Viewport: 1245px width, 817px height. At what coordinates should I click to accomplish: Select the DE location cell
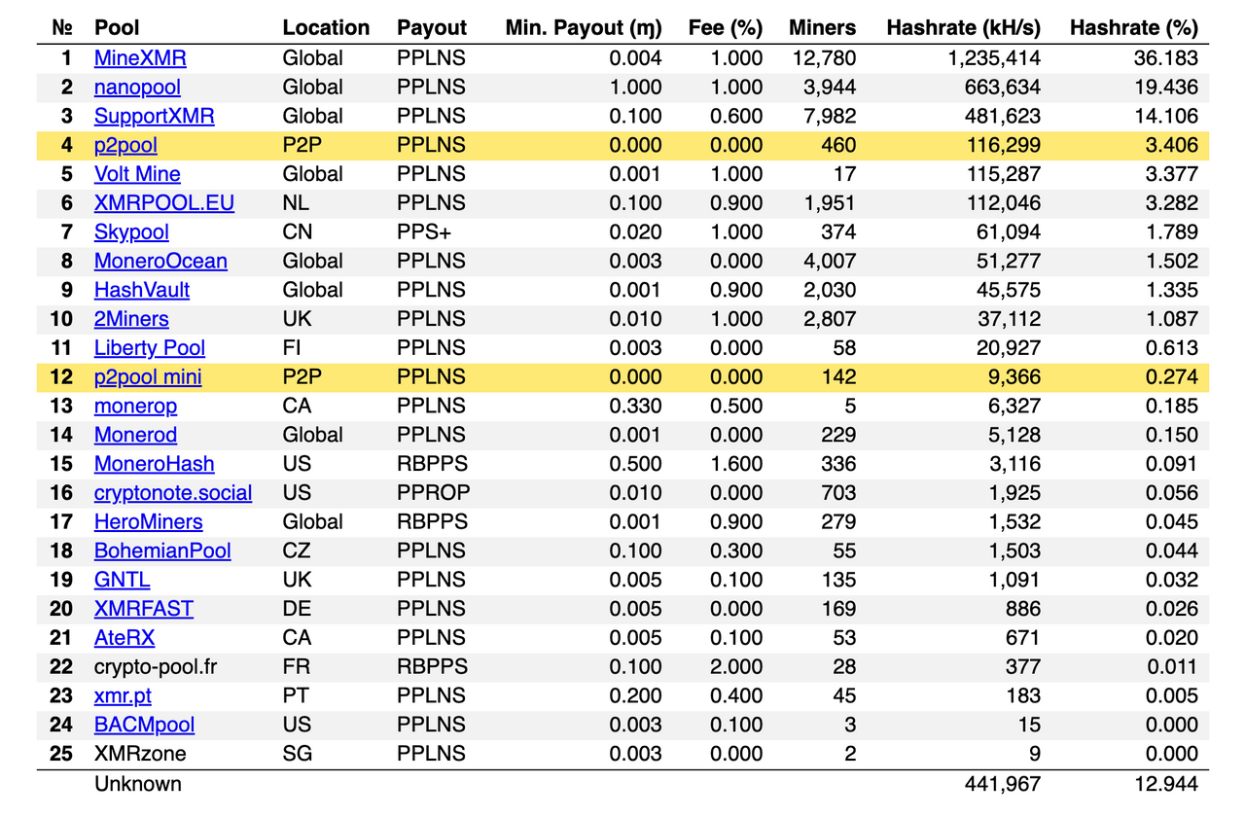(x=297, y=609)
